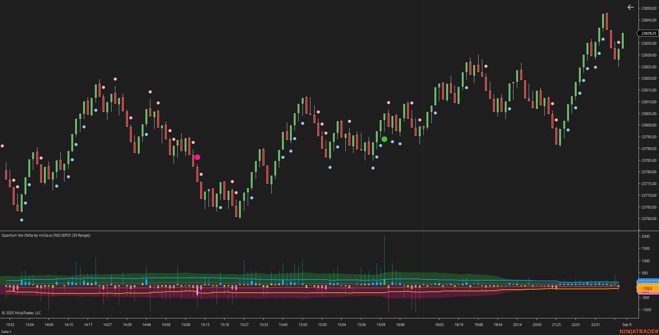The width and height of the screenshot is (659, 335).
Task: Click the 2025 NinjaTrader copyright text
Action: point(21,313)
